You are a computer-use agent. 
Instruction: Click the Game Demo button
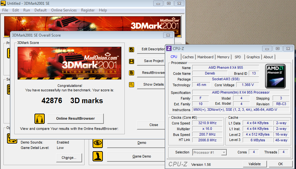(x=136, y=156)
